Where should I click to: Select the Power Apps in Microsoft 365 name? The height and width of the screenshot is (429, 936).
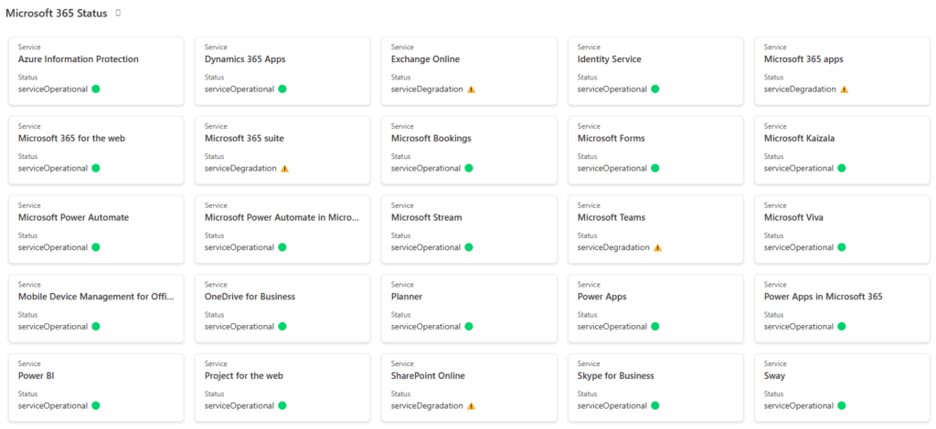824,297
